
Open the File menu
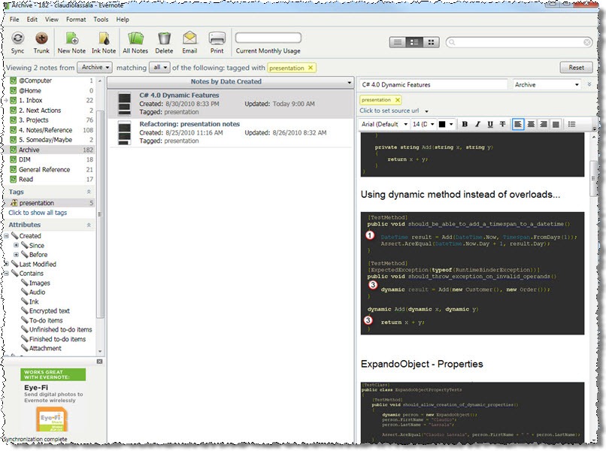pos(14,20)
